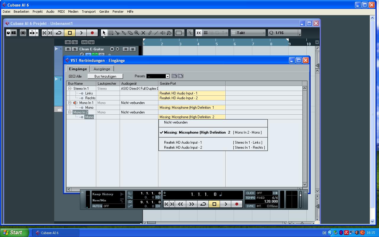Select the Mute X tool
Viewport: 379px width, 237px height.
point(143,33)
